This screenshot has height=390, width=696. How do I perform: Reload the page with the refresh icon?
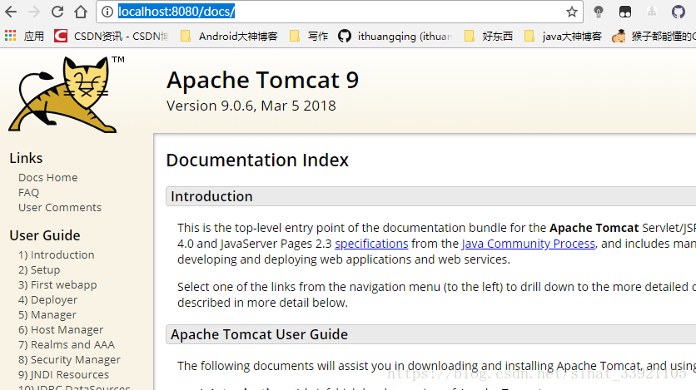57,12
